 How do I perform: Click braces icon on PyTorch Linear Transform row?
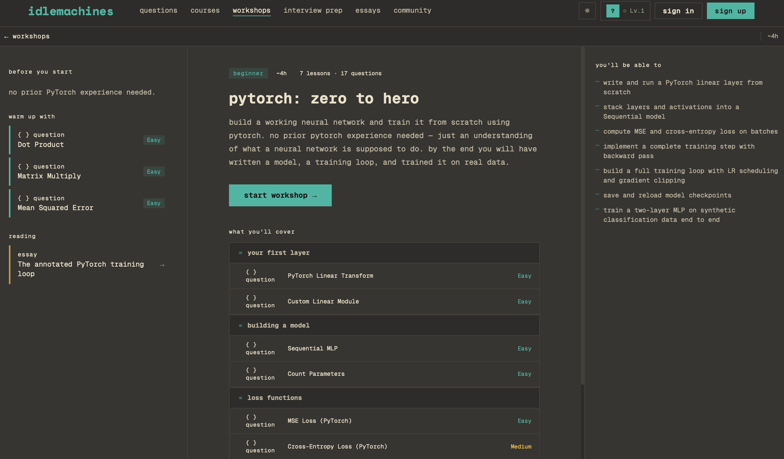coord(251,272)
